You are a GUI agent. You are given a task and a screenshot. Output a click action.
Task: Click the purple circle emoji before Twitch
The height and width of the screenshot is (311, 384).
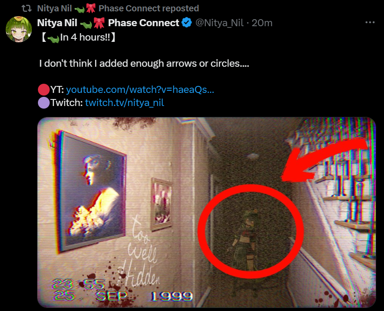point(44,103)
